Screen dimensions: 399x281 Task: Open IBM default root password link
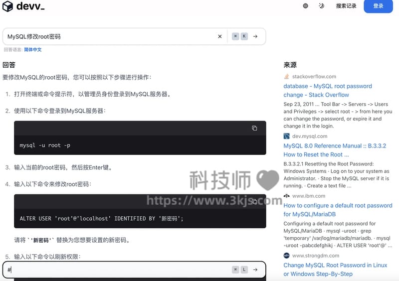coord(338,210)
